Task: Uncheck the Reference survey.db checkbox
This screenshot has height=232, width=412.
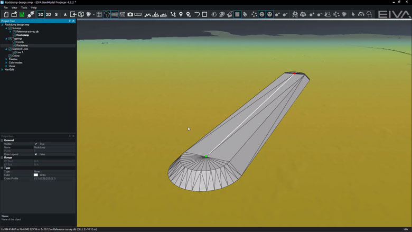Action: pyautogui.click(x=14, y=32)
